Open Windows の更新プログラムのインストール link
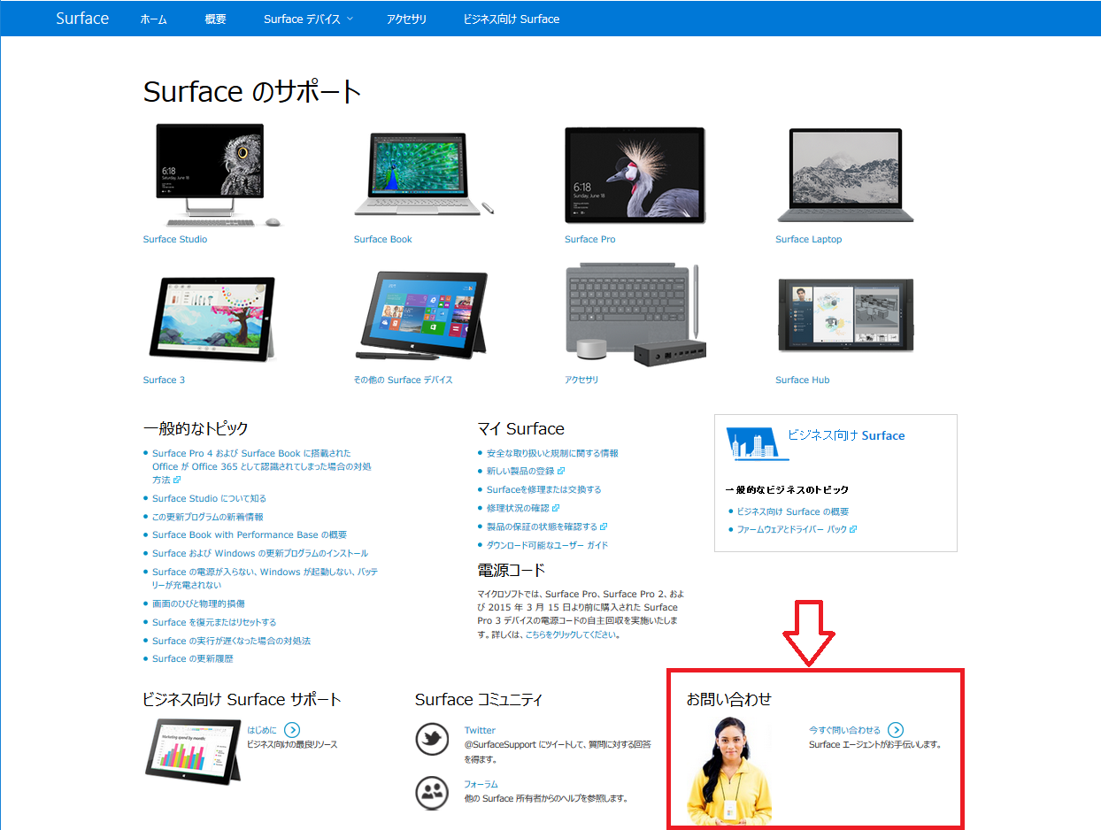This screenshot has height=830, width=1101. click(x=260, y=553)
